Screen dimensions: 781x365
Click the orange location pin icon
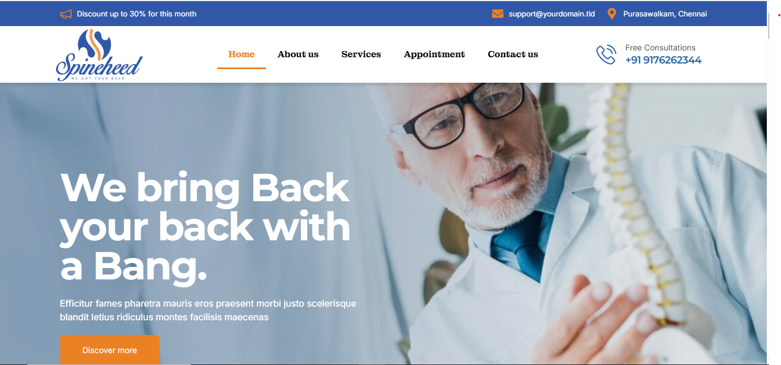coord(611,14)
